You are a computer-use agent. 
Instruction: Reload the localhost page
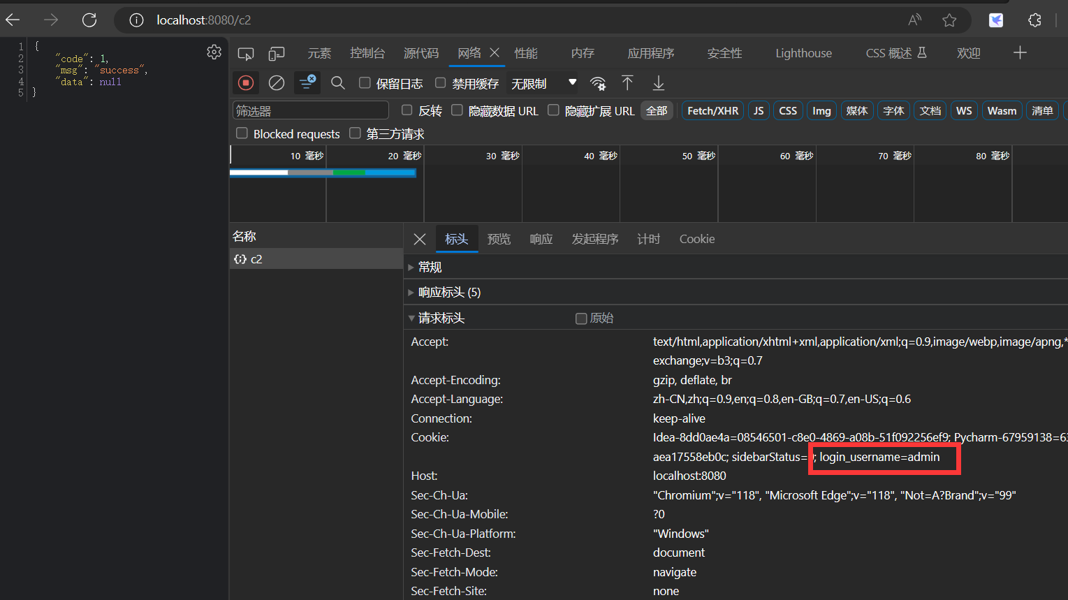click(89, 20)
